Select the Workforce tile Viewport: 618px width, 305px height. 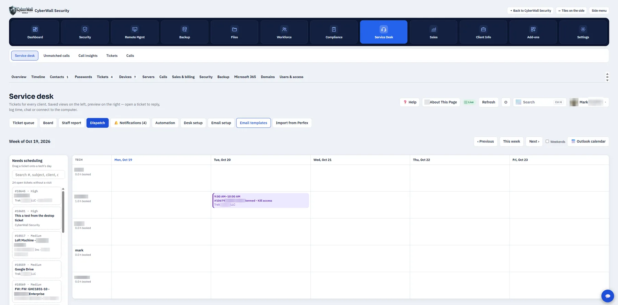[x=284, y=32]
